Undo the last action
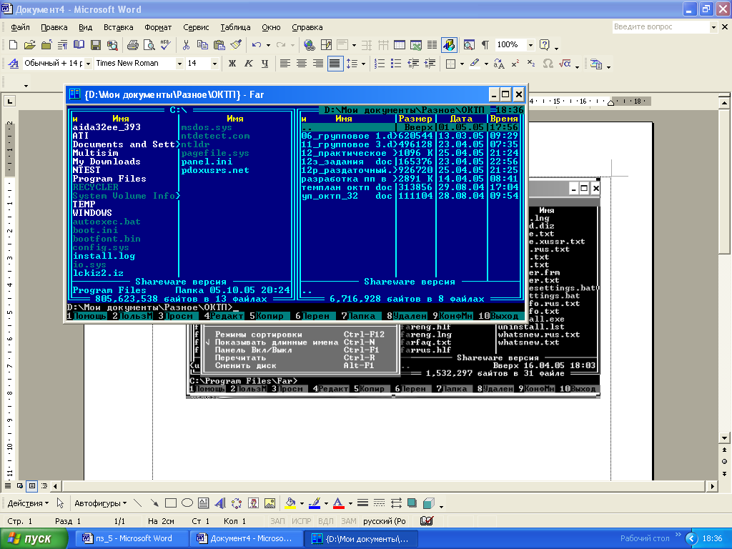This screenshot has height=549, width=732. (257, 45)
